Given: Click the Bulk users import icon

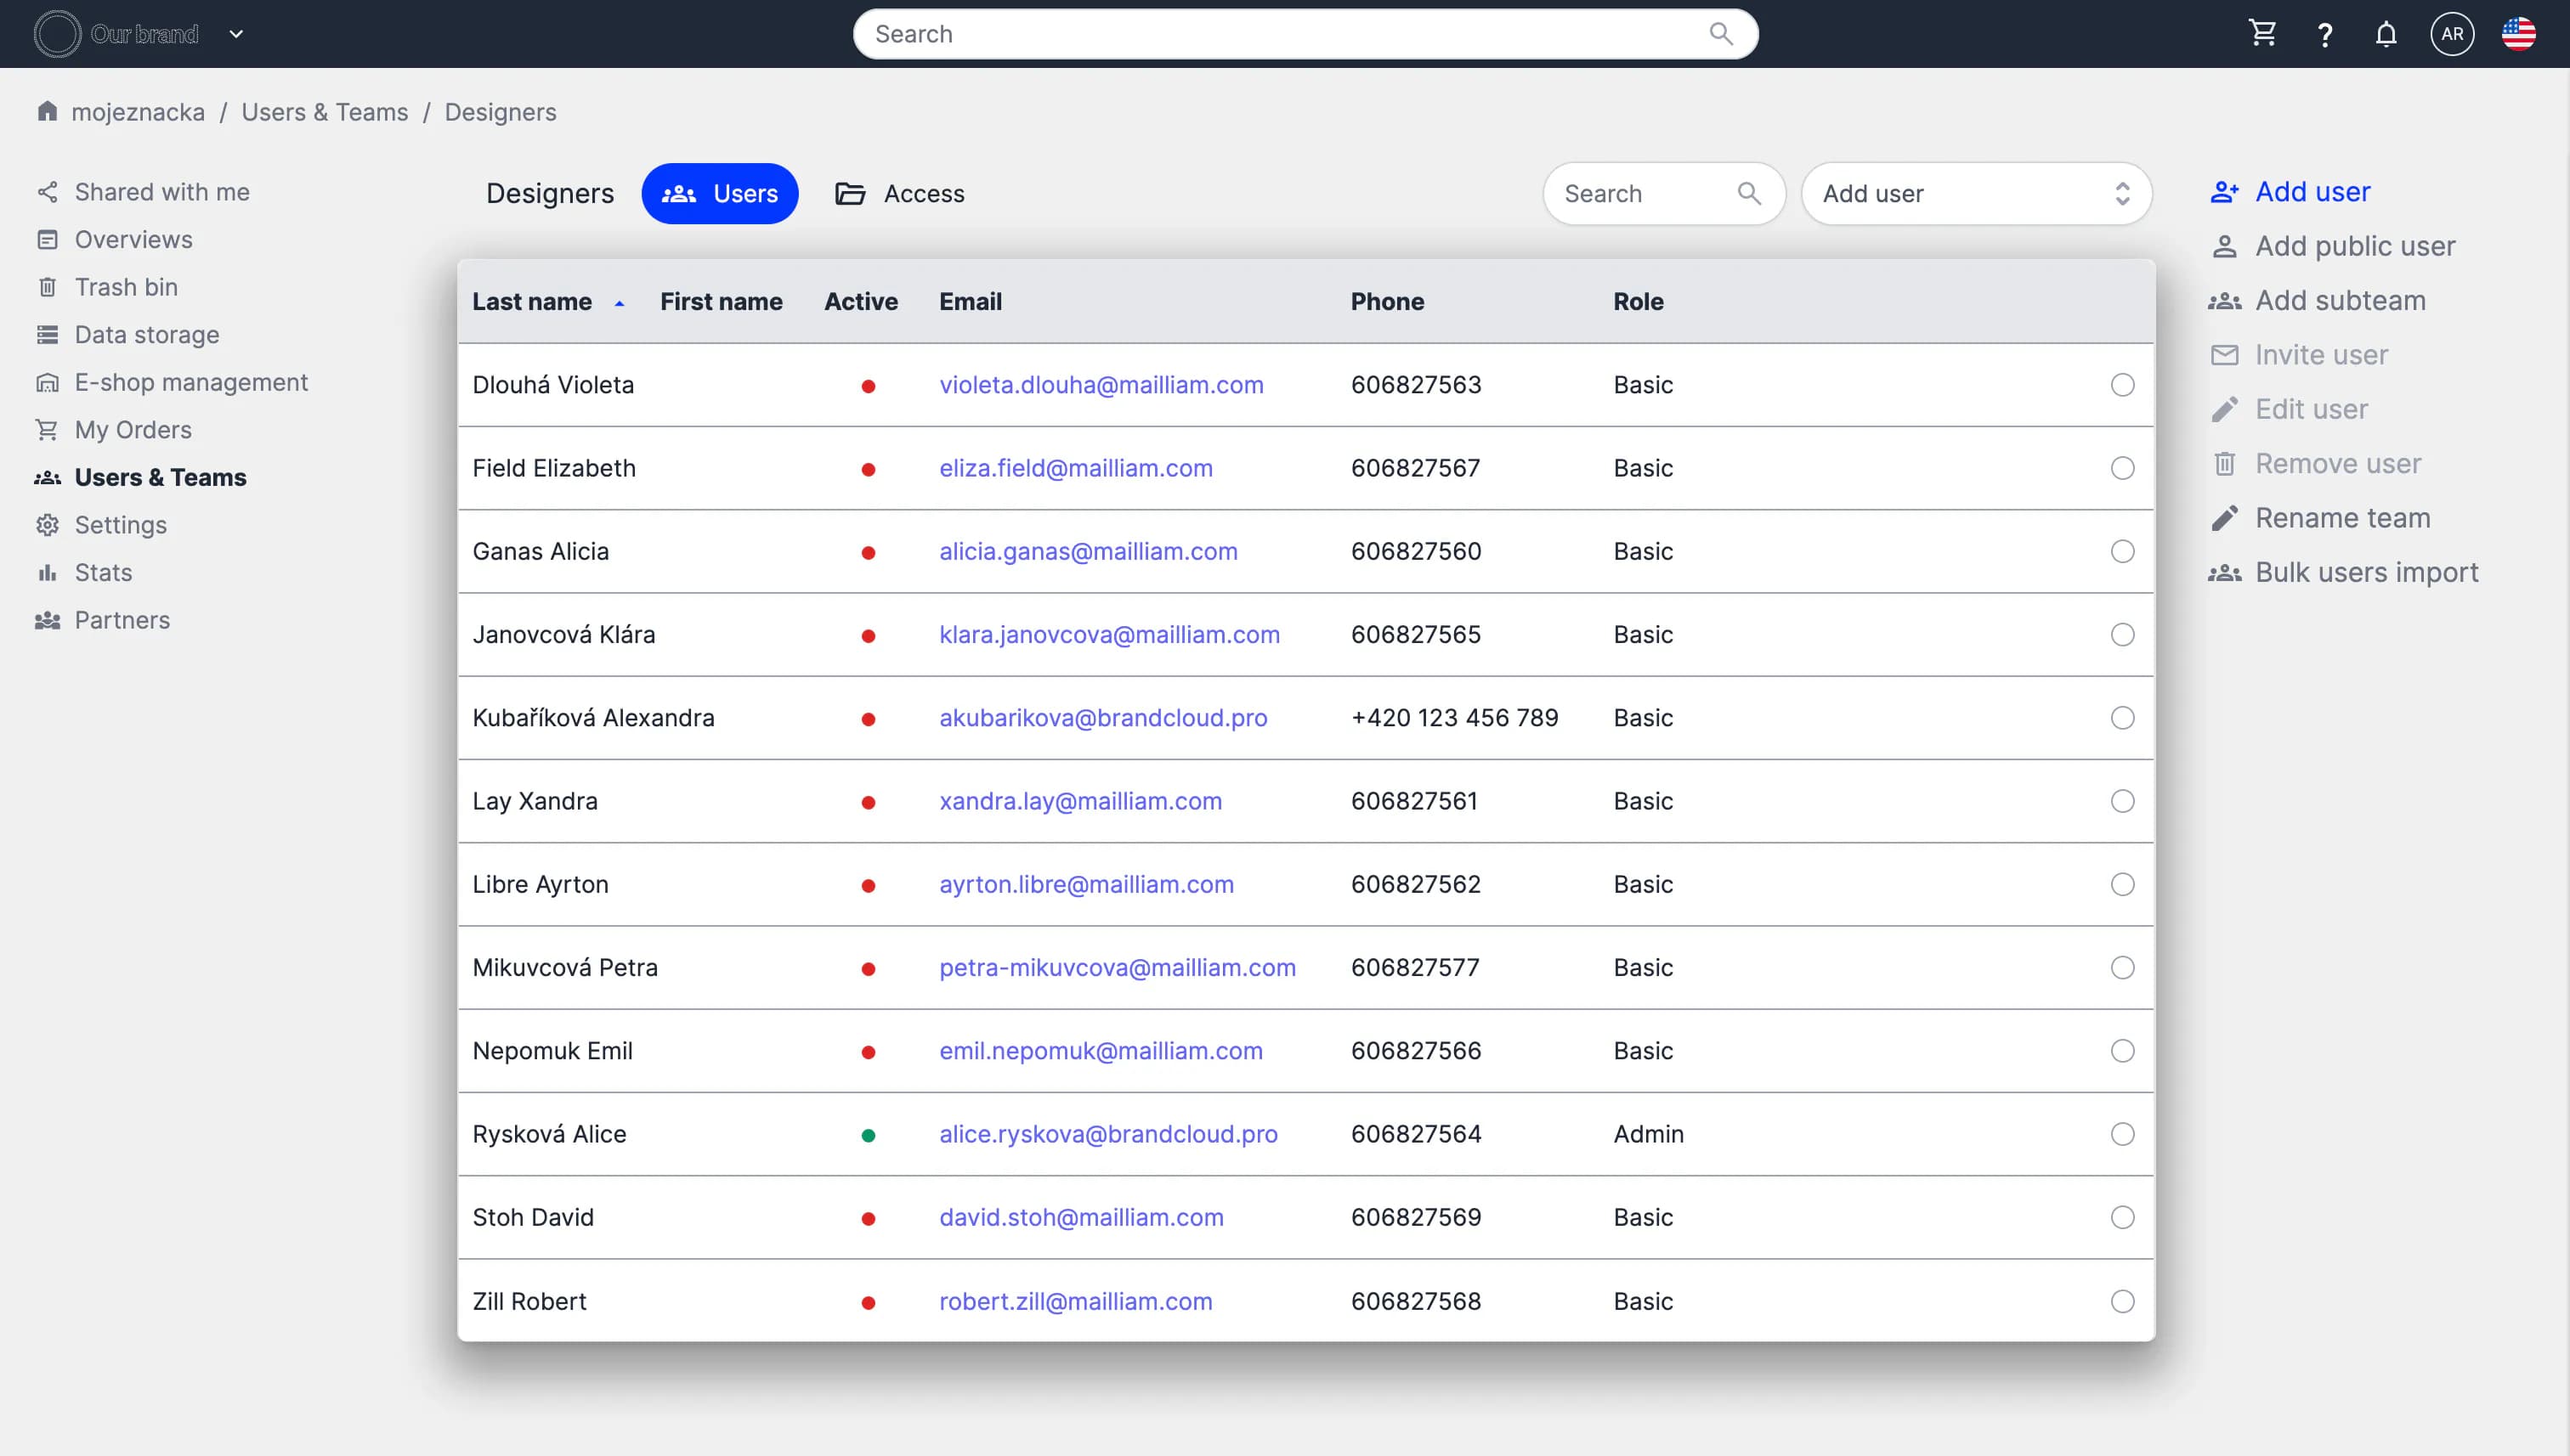Looking at the screenshot, I should [2224, 573].
